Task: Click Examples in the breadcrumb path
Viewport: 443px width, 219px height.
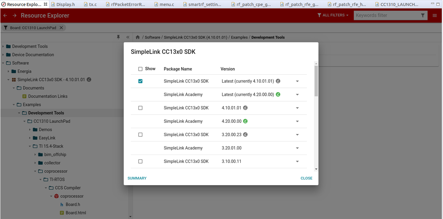Action: coord(239,37)
